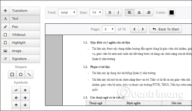Insert a checkmark symbol
Viewport: 192px width, 111px height.
pos(16,90)
